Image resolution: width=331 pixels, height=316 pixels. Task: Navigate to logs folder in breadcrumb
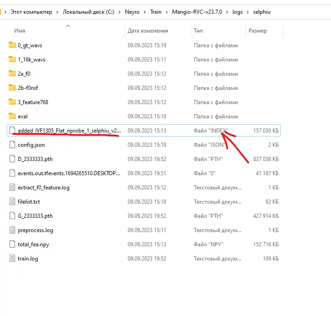238,12
